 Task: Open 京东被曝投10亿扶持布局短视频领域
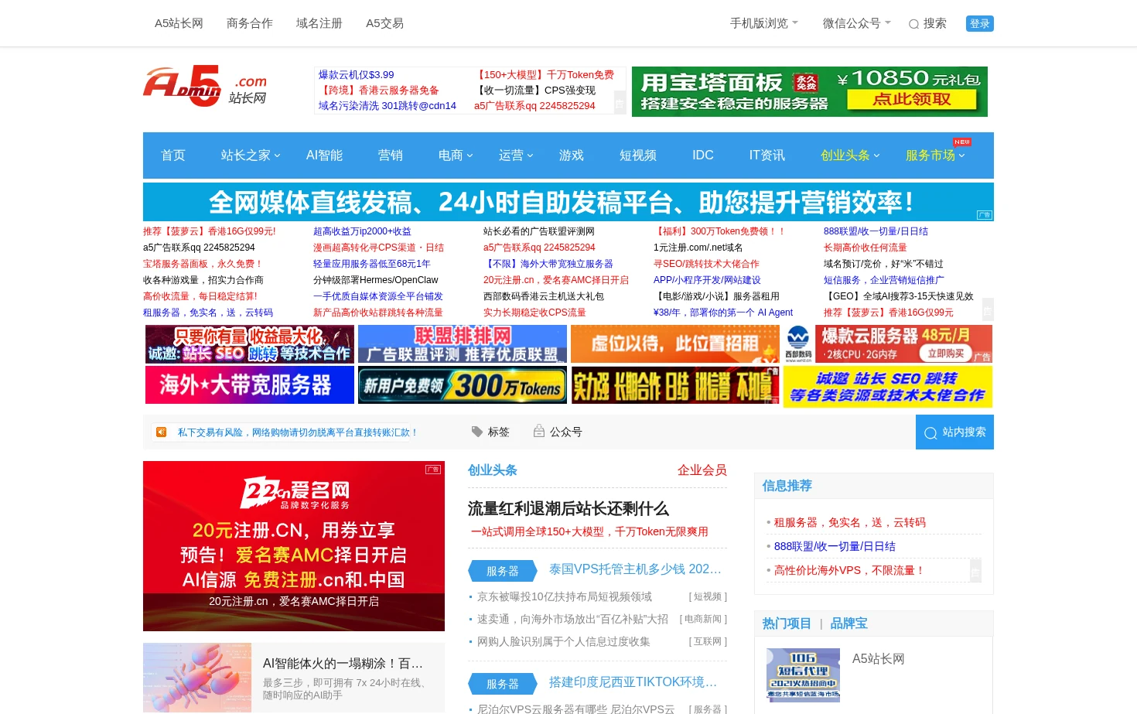pyautogui.click(x=565, y=597)
